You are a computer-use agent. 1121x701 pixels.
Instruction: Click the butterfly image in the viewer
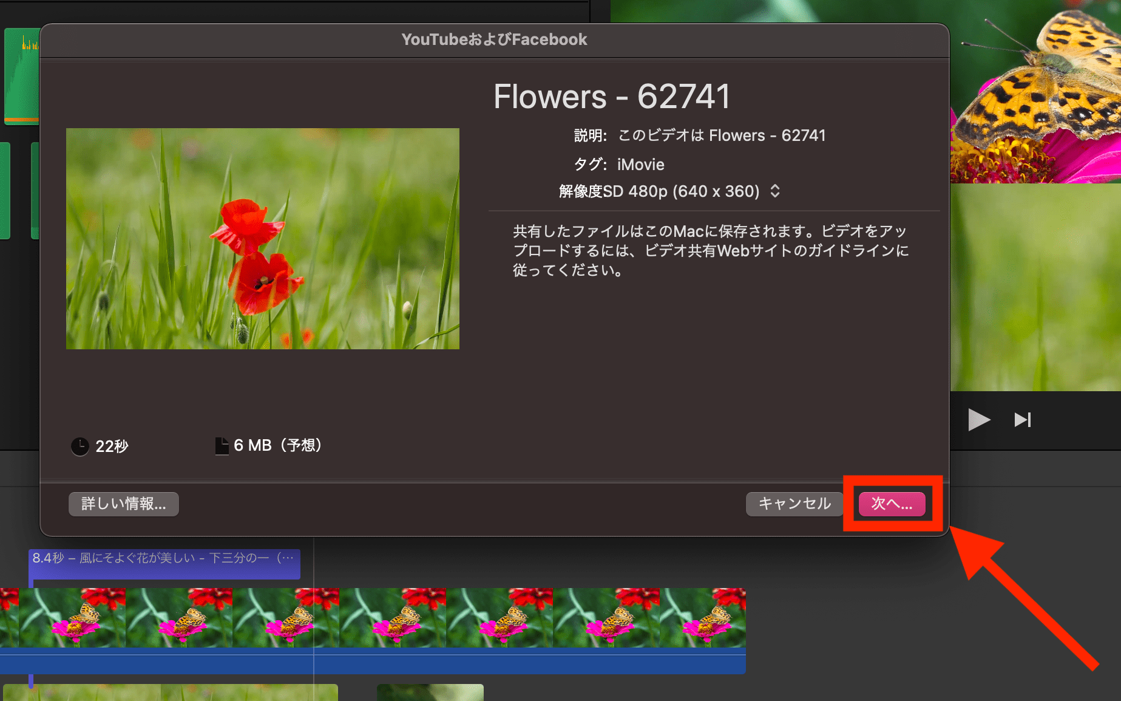click(1037, 91)
